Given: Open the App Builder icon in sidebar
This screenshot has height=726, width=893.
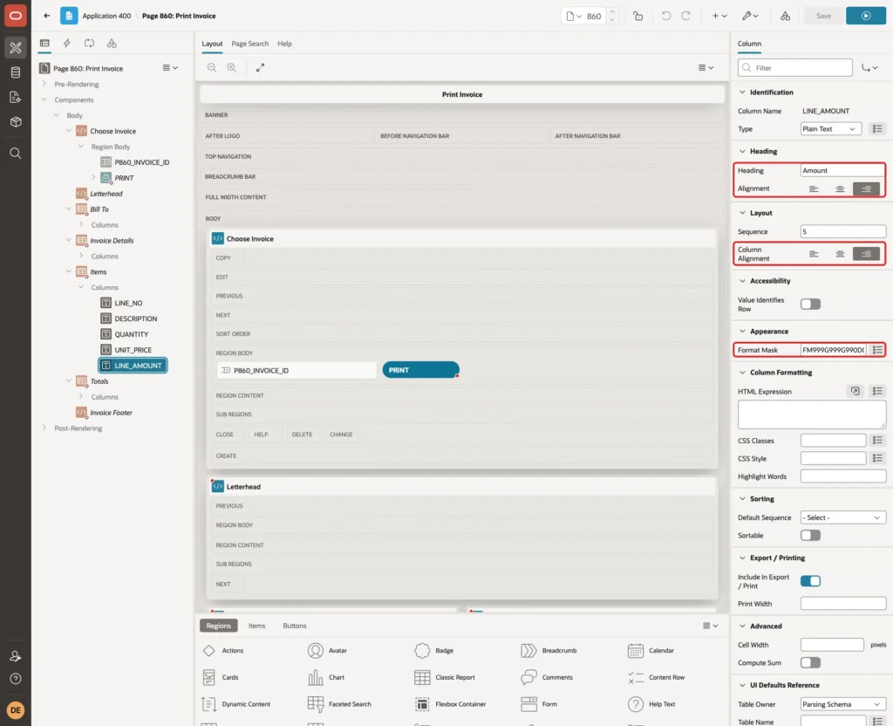Looking at the screenshot, I should (x=16, y=48).
